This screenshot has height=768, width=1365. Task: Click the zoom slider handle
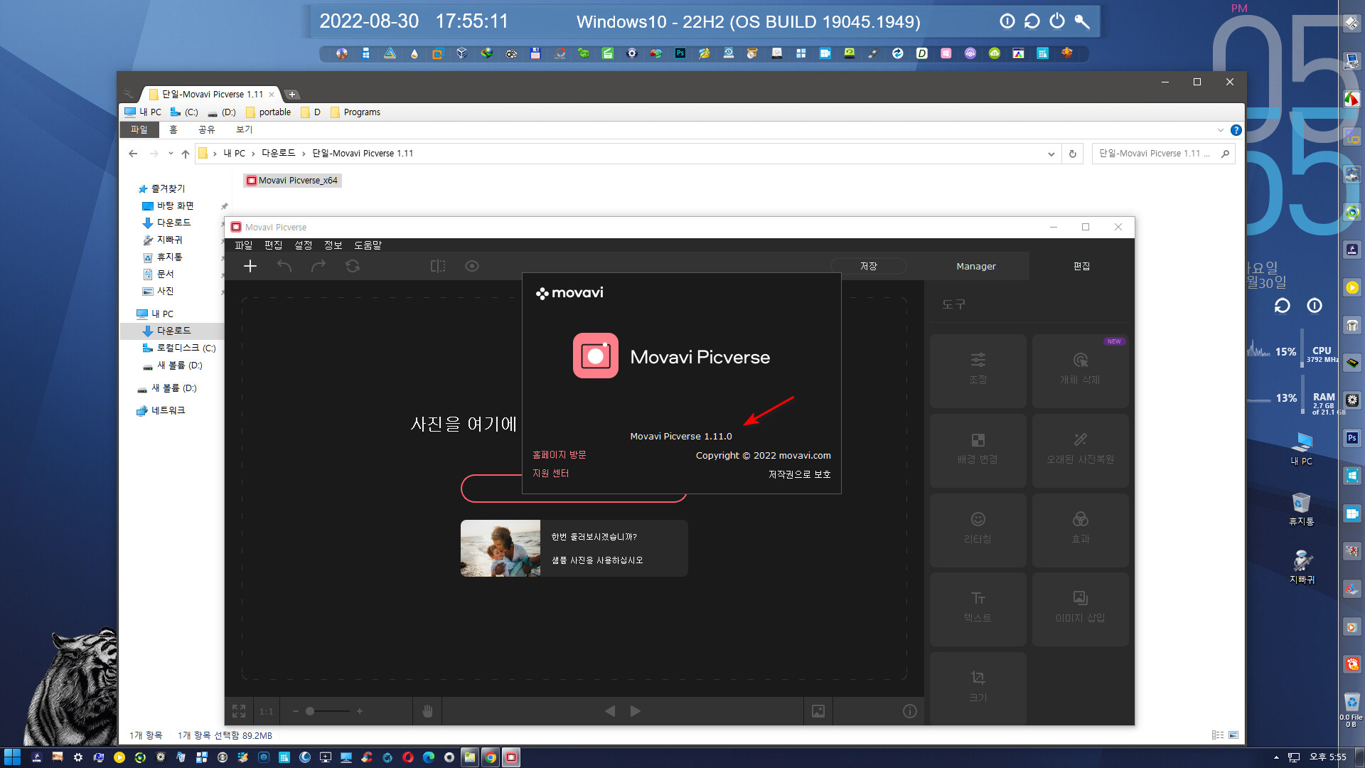coord(310,711)
